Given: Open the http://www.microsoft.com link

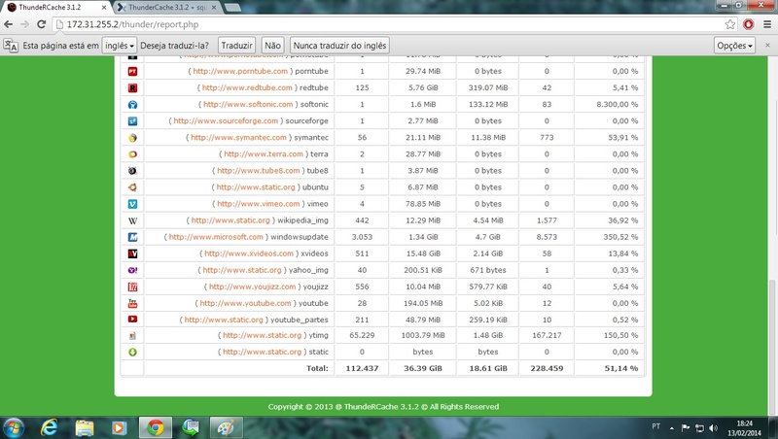Looking at the screenshot, I should 216,237.
